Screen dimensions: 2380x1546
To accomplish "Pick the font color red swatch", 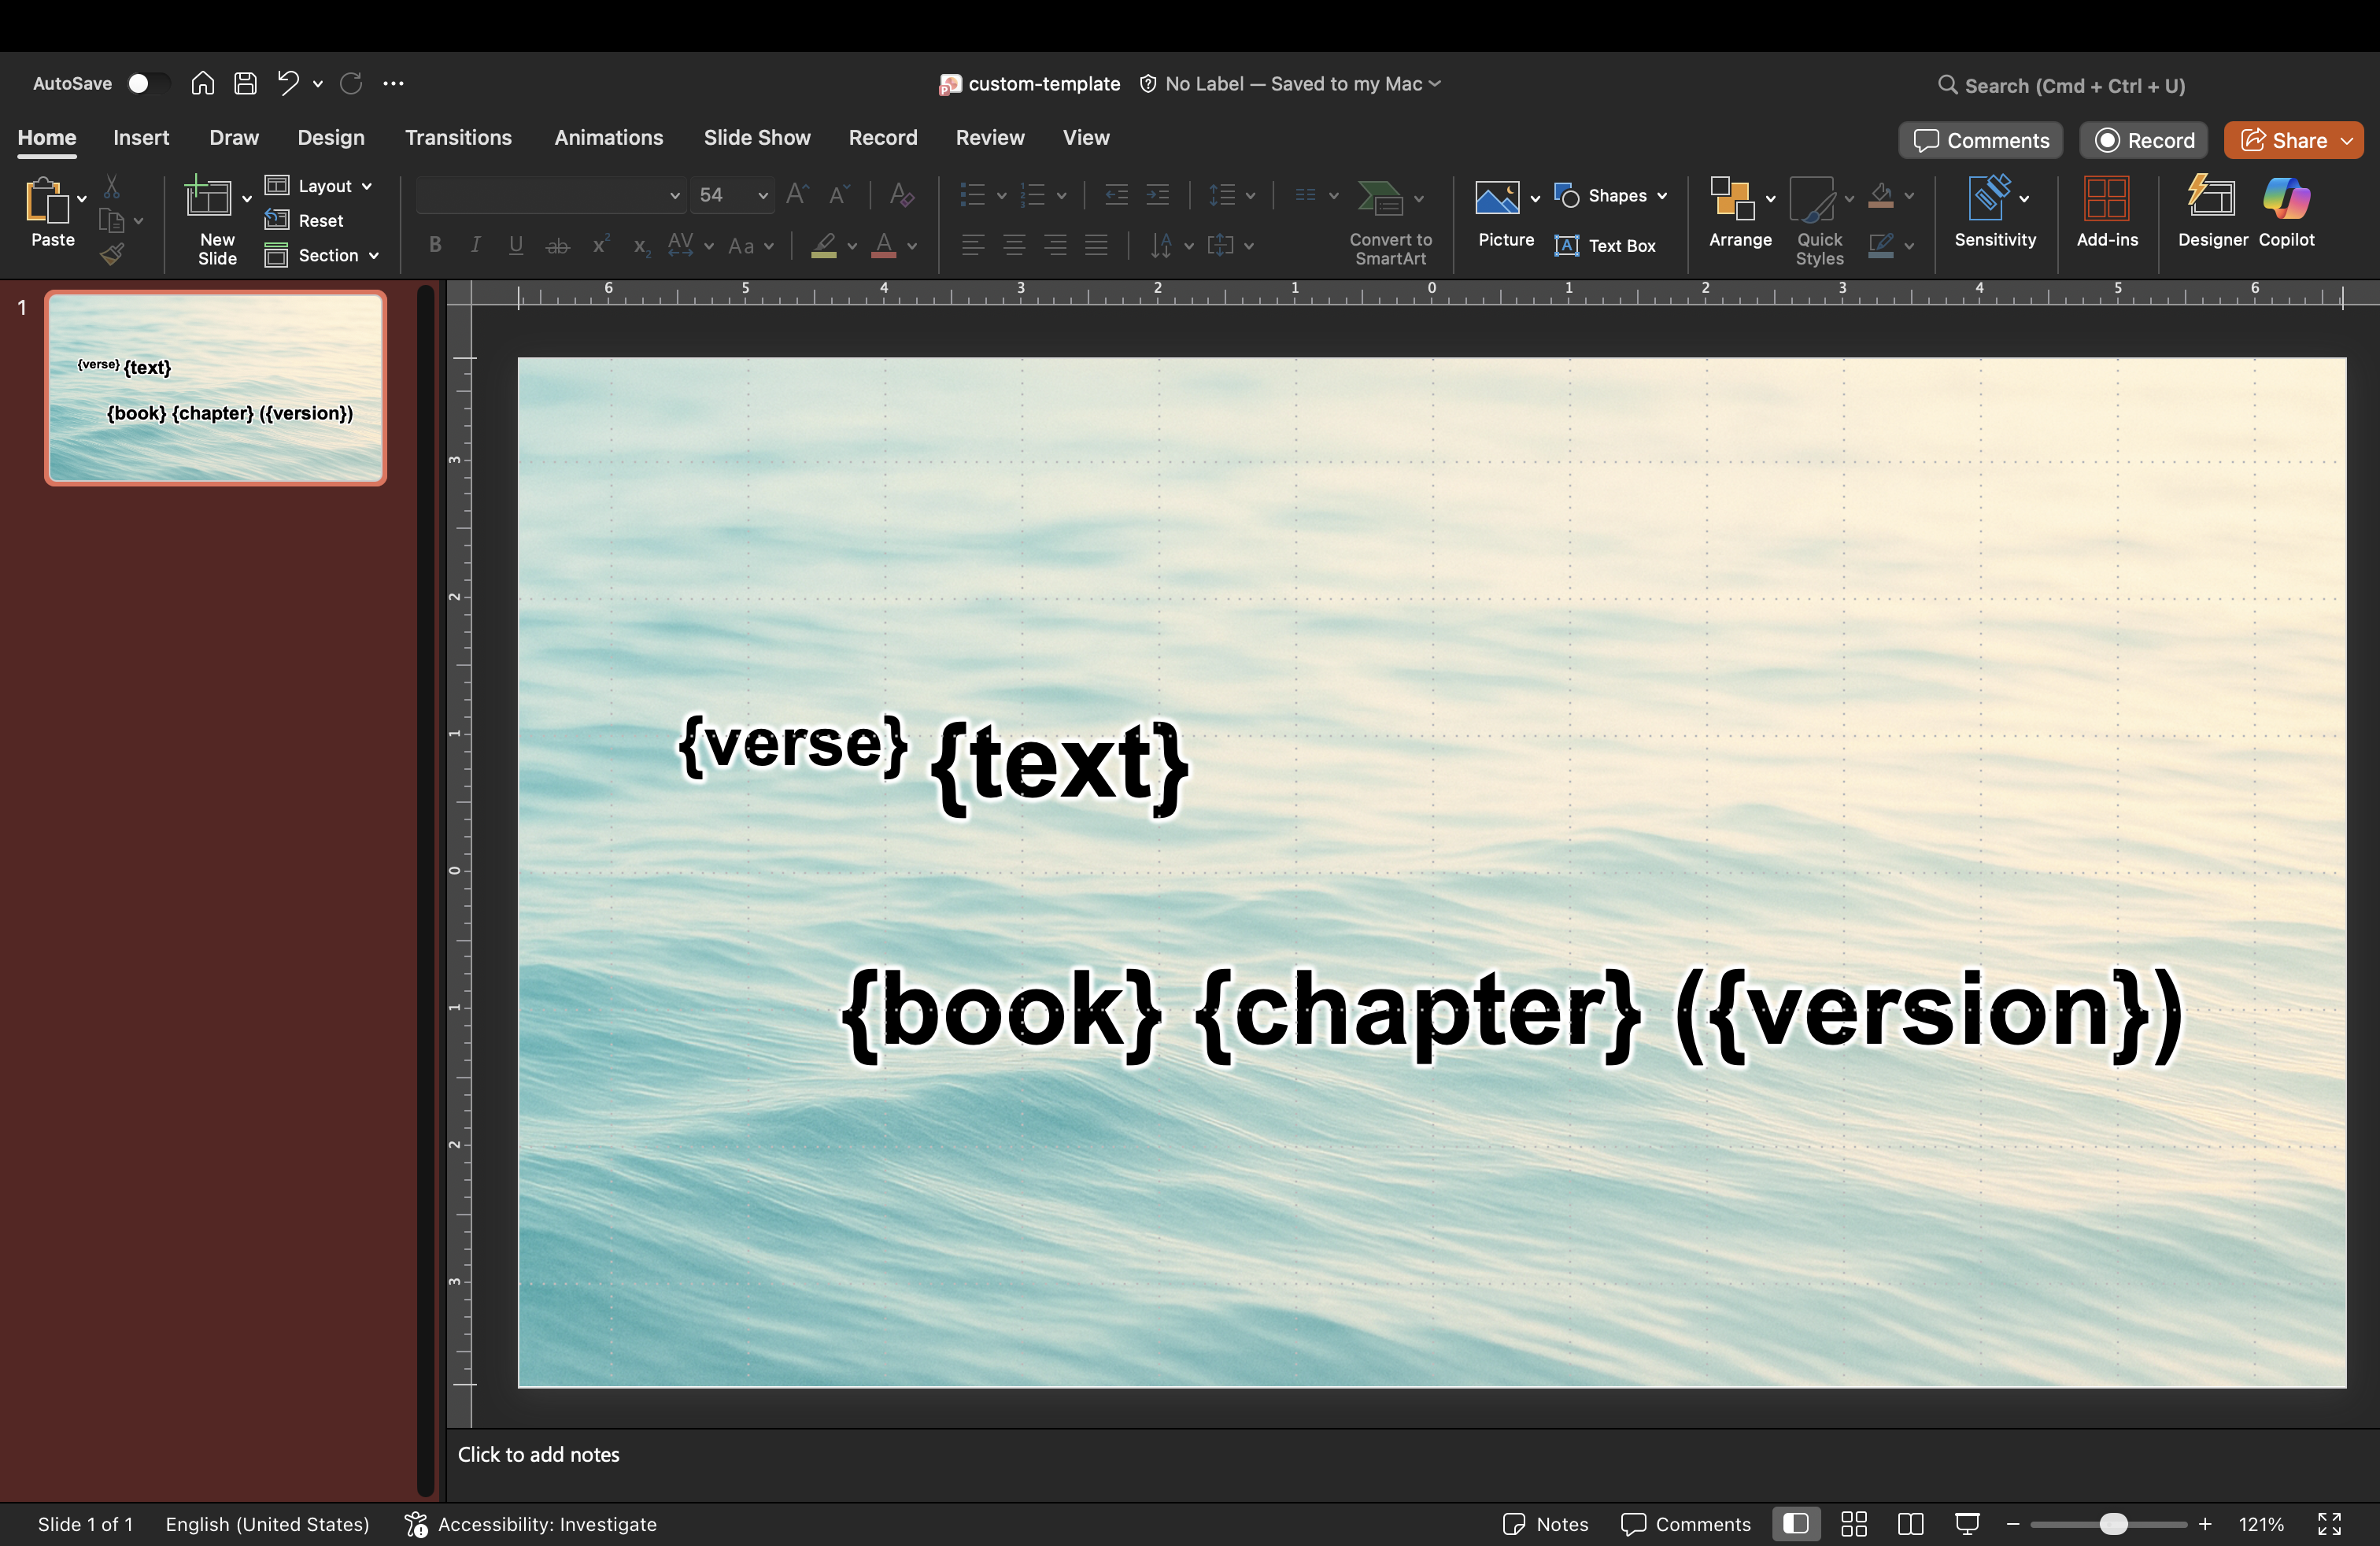I will point(884,246).
